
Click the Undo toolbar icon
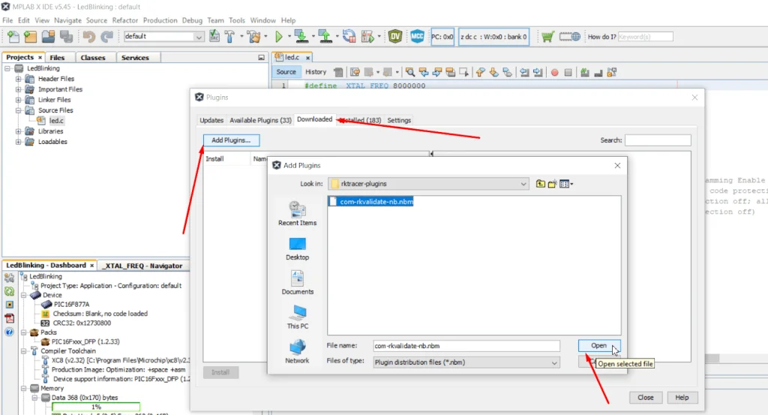click(88, 36)
